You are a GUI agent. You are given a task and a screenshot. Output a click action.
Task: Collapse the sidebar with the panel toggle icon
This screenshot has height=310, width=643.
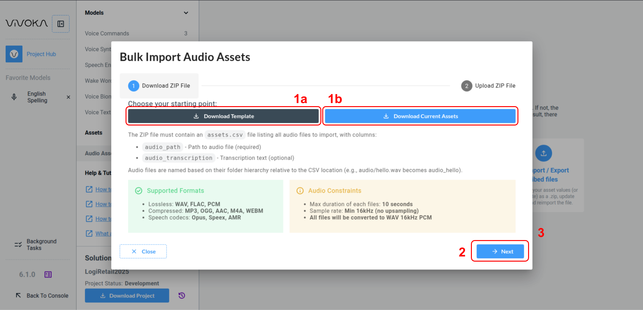tap(61, 24)
